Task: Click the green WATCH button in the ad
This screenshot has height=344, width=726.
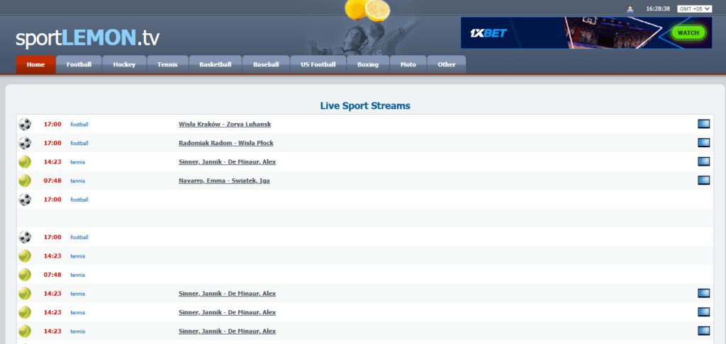Action: click(688, 33)
